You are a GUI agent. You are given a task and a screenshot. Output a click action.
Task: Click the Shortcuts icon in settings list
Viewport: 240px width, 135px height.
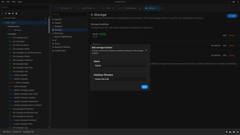[x=53, y=33]
